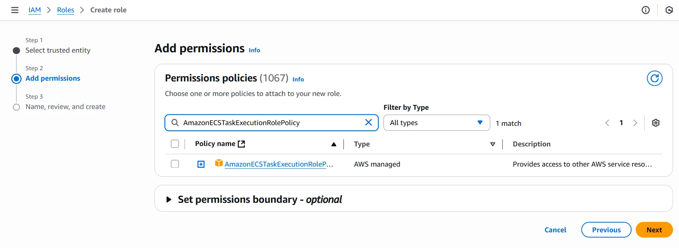The height and width of the screenshot is (248, 679).
Task: Click the Previous button
Action: pyautogui.click(x=606, y=230)
